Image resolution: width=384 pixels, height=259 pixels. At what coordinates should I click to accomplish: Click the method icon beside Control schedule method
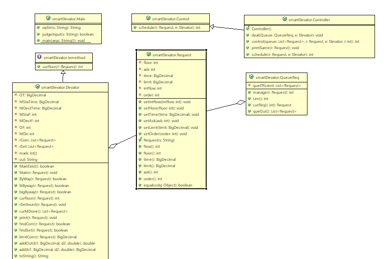(135, 27)
